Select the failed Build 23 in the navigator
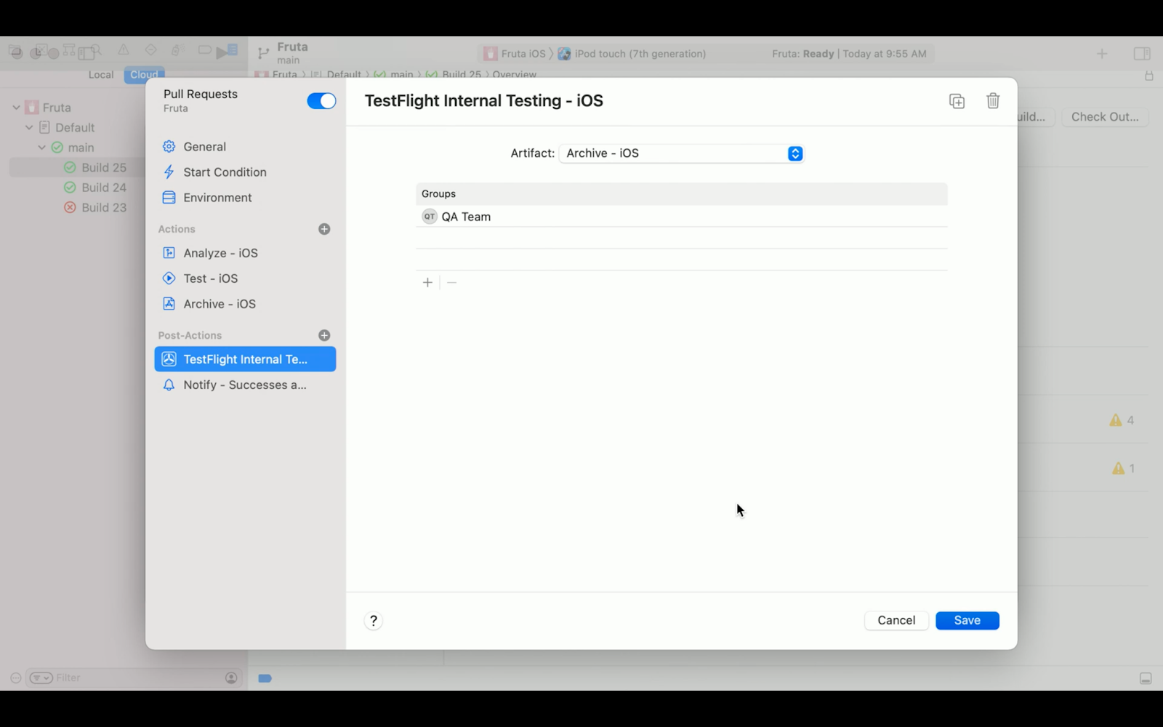Image resolution: width=1163 pixels, height=727 pixels. tap(77, 208)
